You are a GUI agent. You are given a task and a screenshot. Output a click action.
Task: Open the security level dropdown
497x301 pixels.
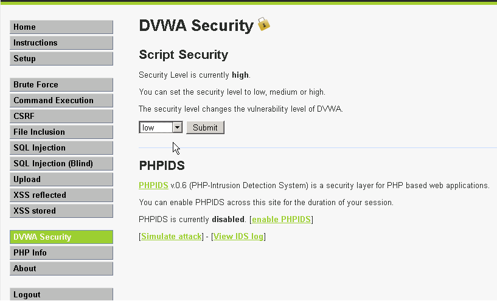tap(161, 127)
